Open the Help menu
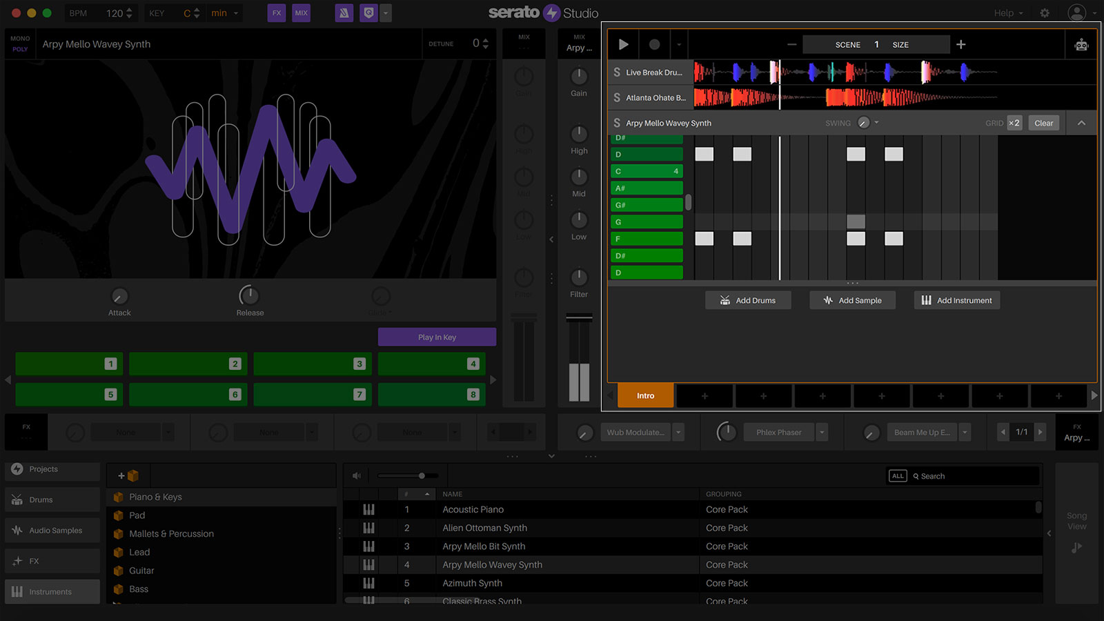The image size is (1104, 621). point(1008,13)
